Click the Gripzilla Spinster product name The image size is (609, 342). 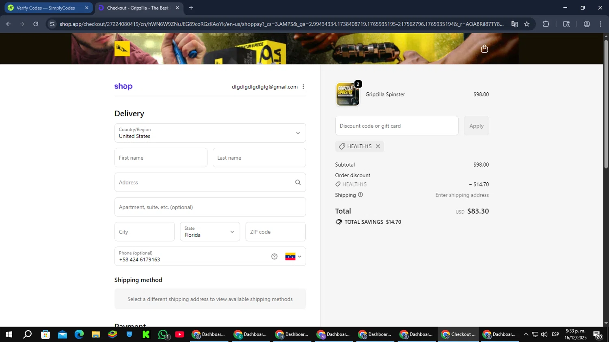[x=385, y=94]
